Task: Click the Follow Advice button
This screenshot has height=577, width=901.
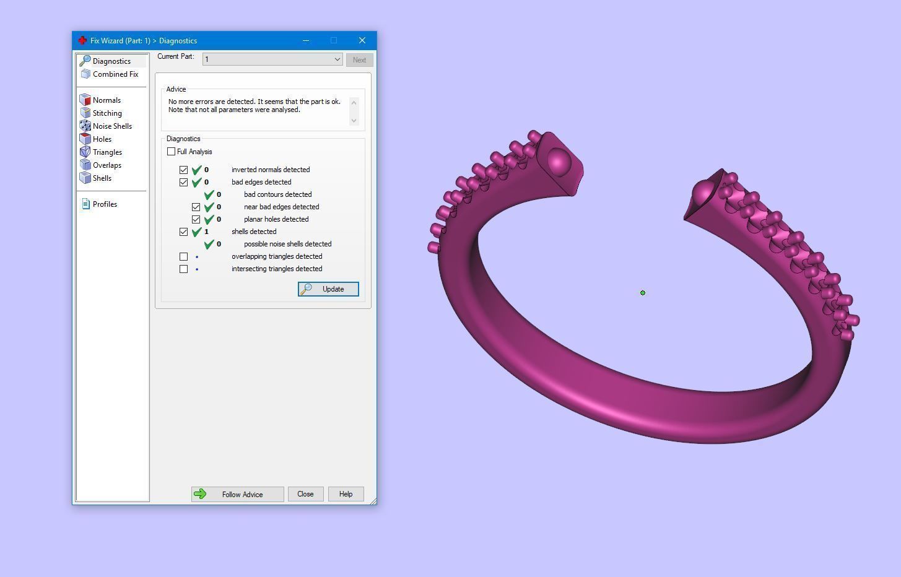Action: click(237, 494)
